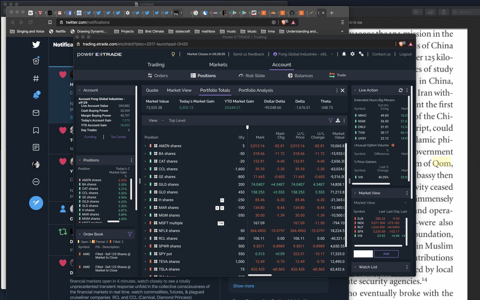Image resolution: width=480 pixels, height=300 pixels.
Task: Click the Contact us link
Action: (381, 54)
